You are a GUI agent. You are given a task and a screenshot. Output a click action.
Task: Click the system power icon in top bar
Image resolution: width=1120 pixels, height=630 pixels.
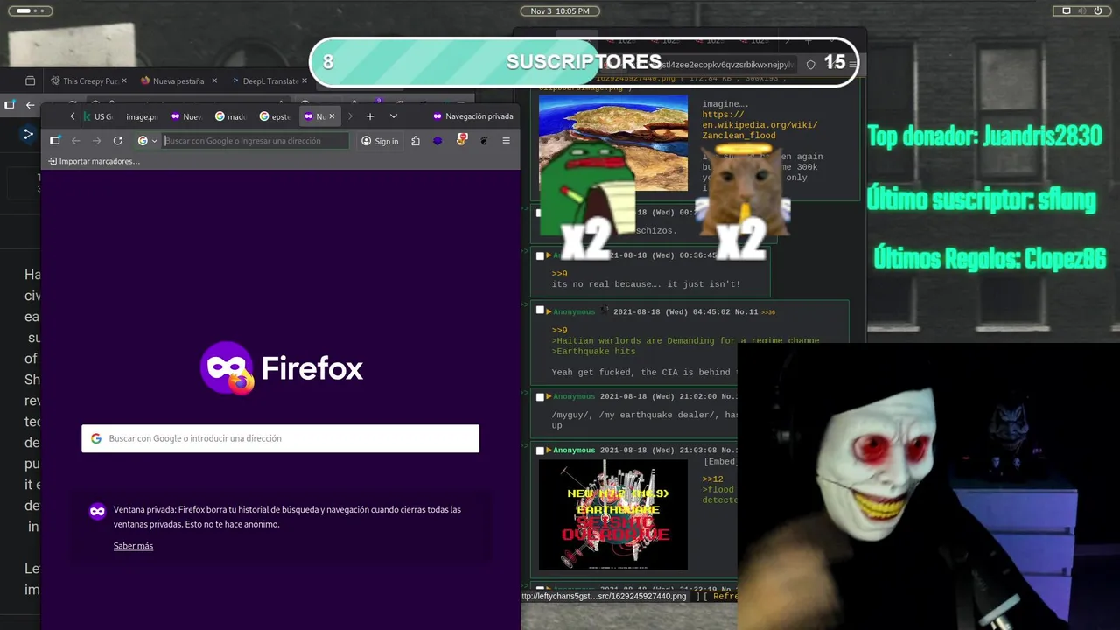(1098, 10)
